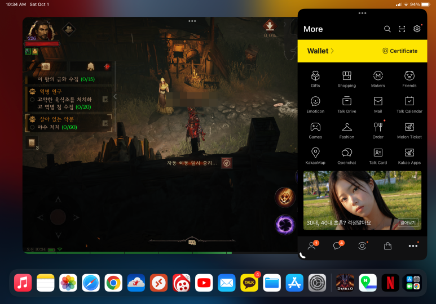Open App Library from dock

[413, 283]
